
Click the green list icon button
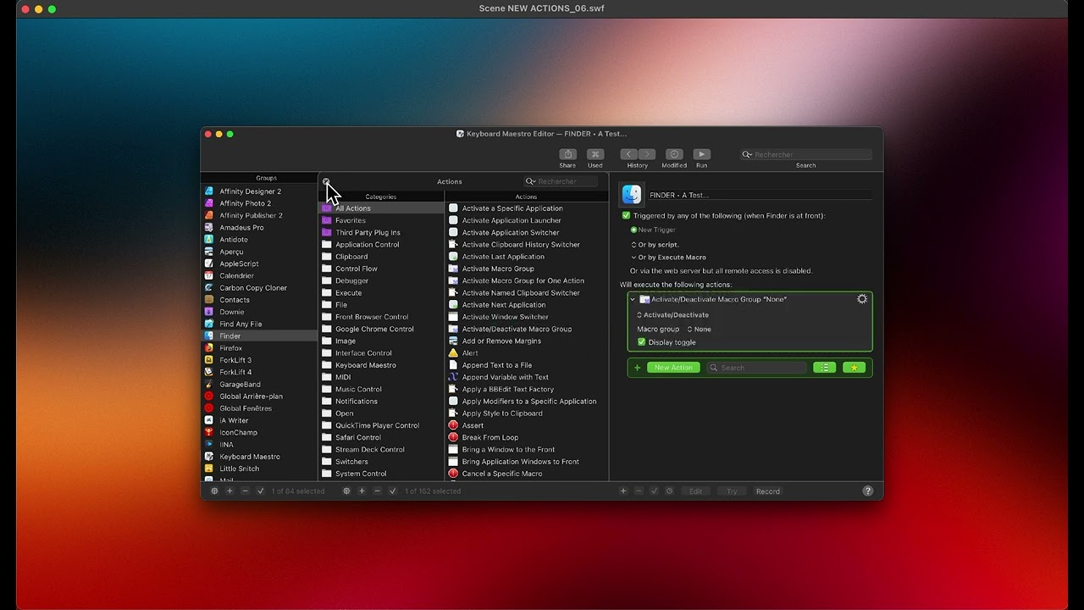[x=824, y=368]
